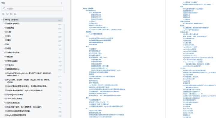Open bookmark 数据库结构优化

coord(13,69)
